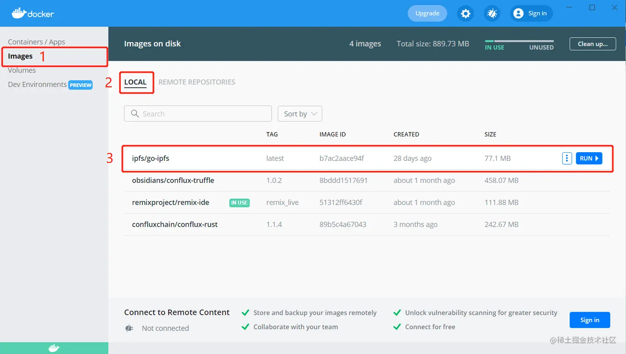Open Docker settings gear icon
This screenshot has height=354, width=626.
coord(465,14)
